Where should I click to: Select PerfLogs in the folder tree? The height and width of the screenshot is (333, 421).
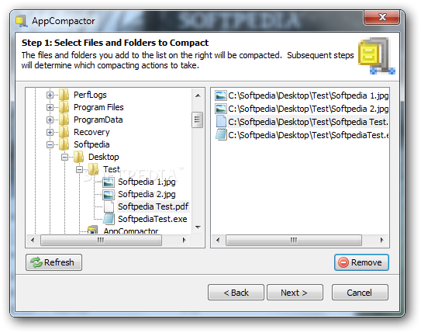click(90, 95)
